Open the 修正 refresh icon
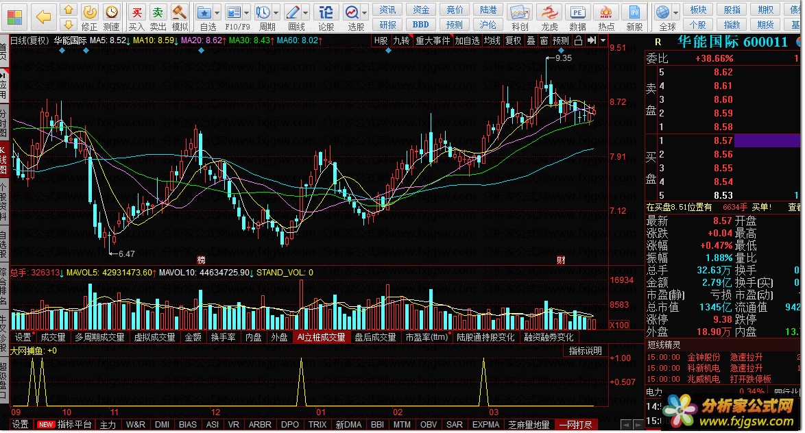The width and height of the screenshot is (805, 433). pyautogui.click(x=89, y=12)
